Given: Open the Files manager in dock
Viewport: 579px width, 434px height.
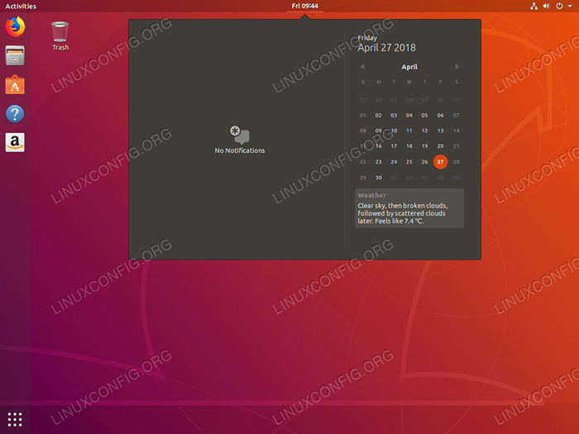Looking at the screenshot, I should [15, 55].
